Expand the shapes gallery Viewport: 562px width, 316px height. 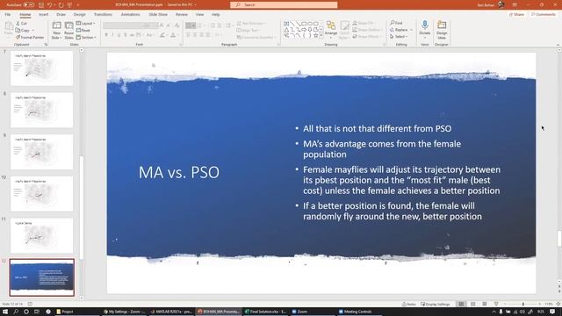pos(321,36)
